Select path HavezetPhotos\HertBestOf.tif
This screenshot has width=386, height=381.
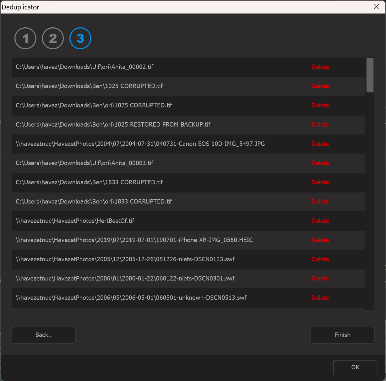pos(75,221)
